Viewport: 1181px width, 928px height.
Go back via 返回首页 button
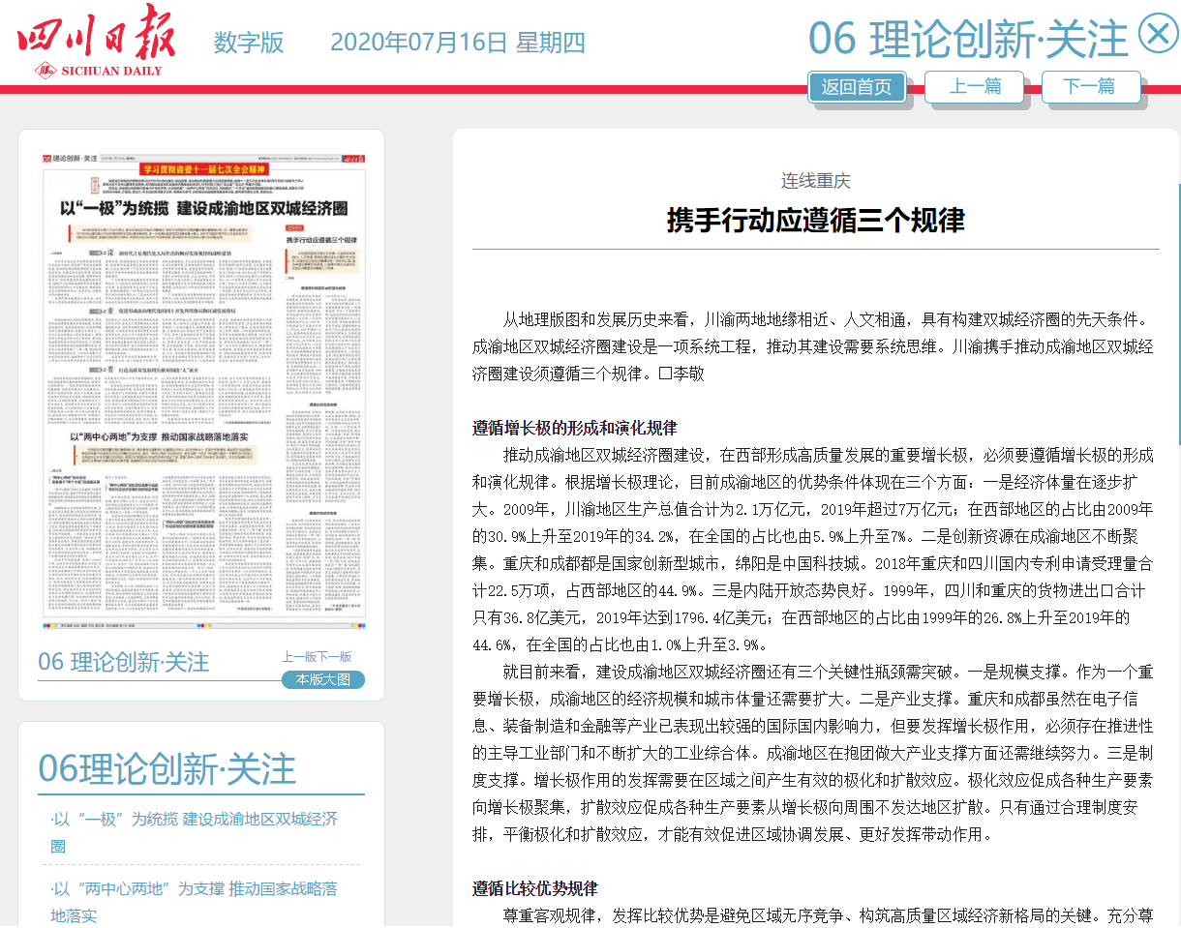tap(857, 87)
